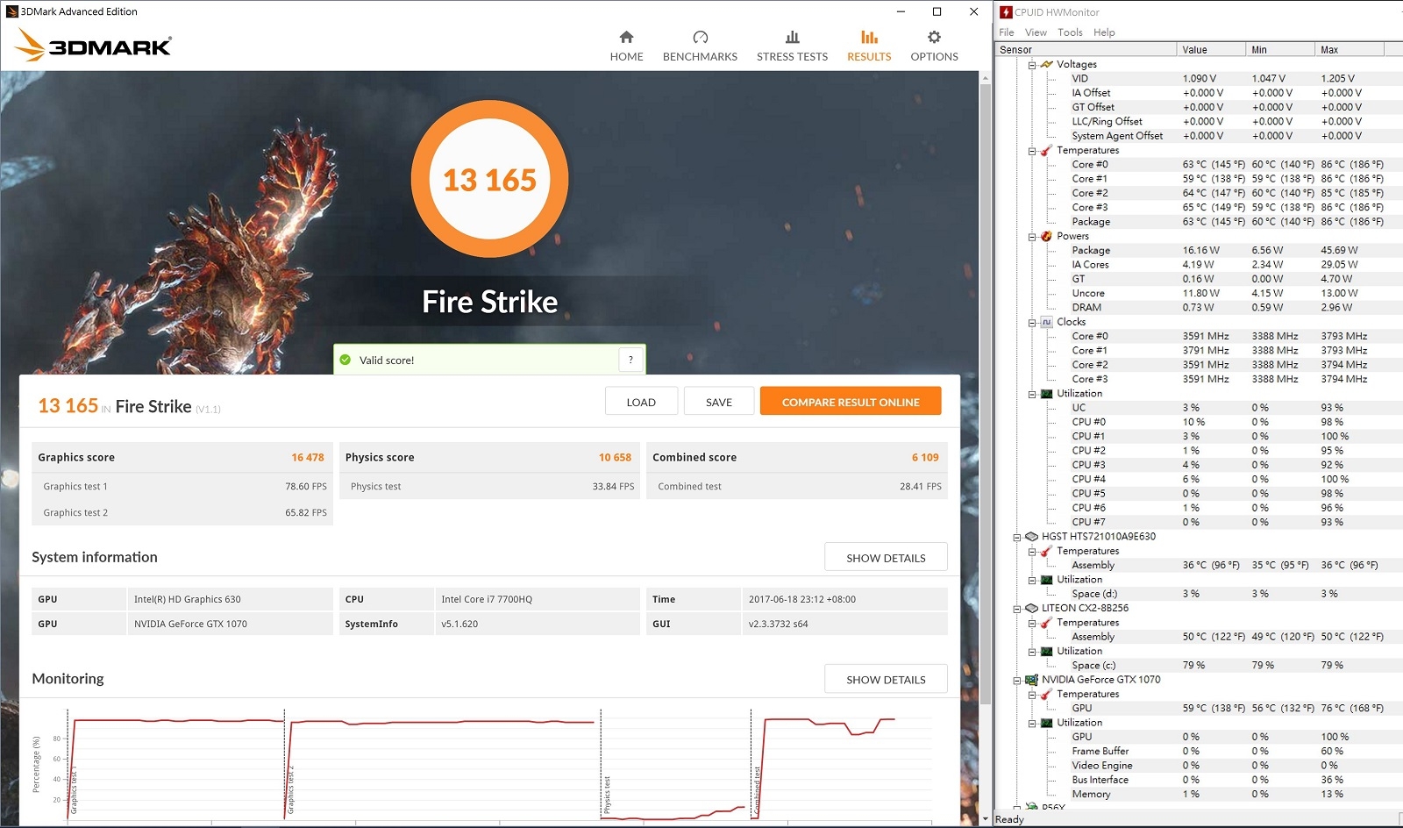This screenshot has width=1403, height=828.
Task: Click the HGST Utilization chip icon
Action: pyautogui.click(x=1046, y=580)
